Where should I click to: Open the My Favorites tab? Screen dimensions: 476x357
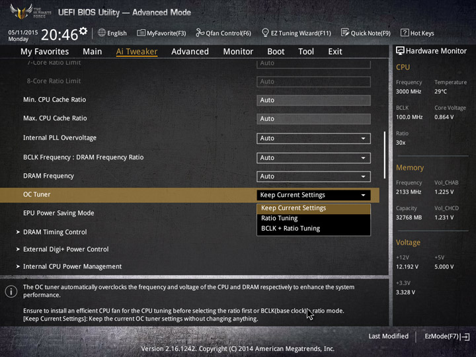pyautogui.click(x=45, y=52)
